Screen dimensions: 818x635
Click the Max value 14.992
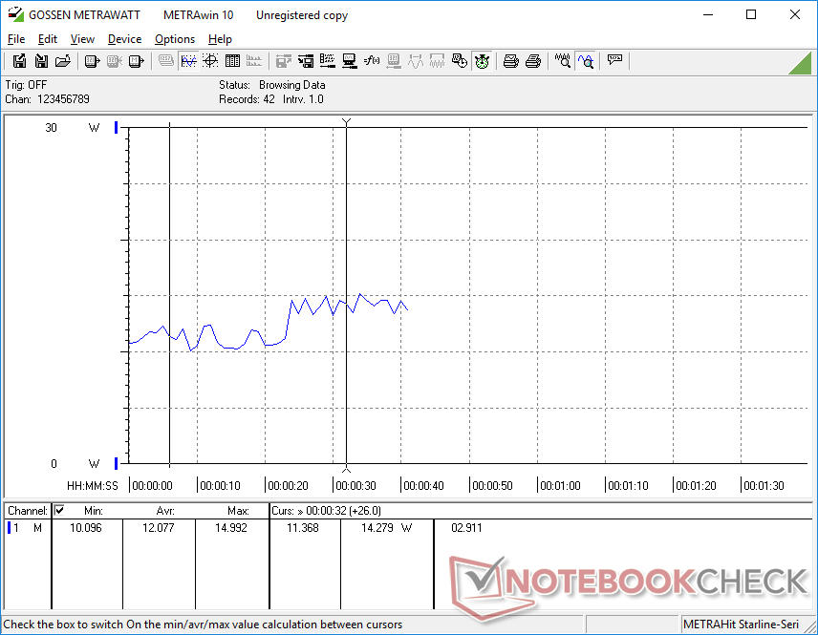231,528
